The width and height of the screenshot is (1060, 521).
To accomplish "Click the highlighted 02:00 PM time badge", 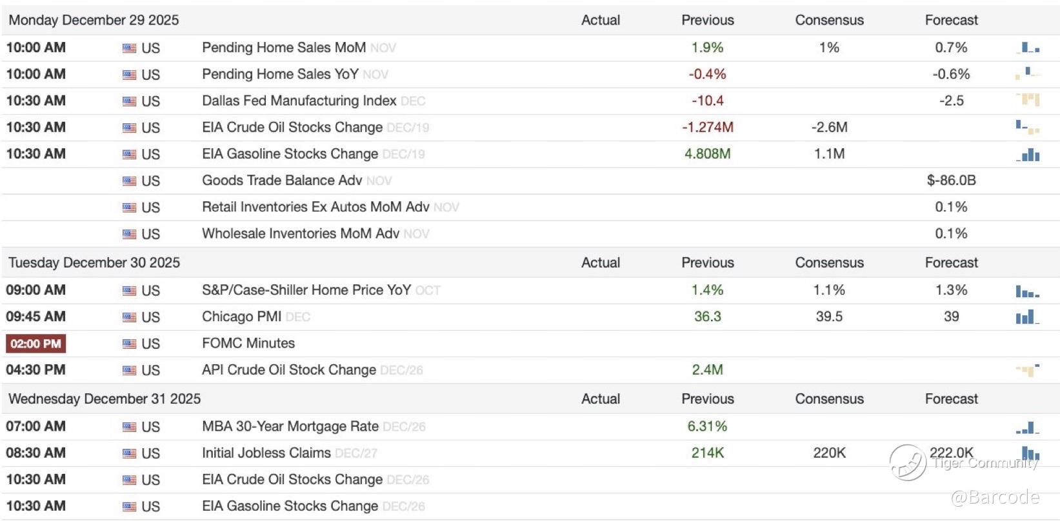I will coord(36,344).
